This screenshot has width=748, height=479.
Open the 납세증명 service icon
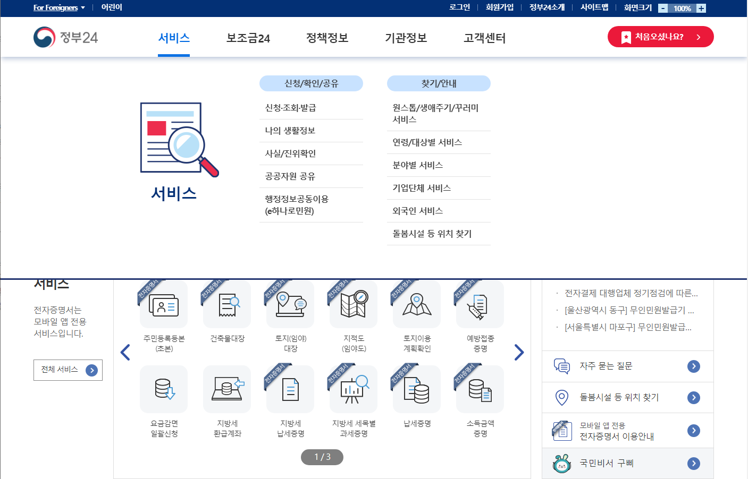(x=417, y=389)
